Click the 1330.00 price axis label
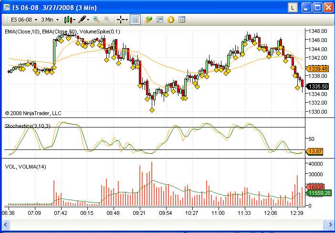 click(318, 112)
